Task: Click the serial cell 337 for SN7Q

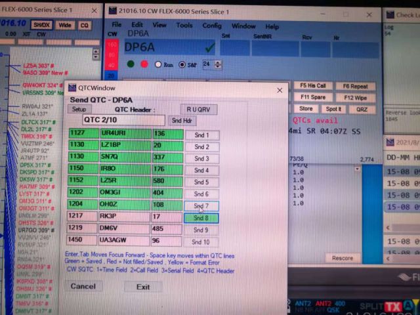Action: 168,157
